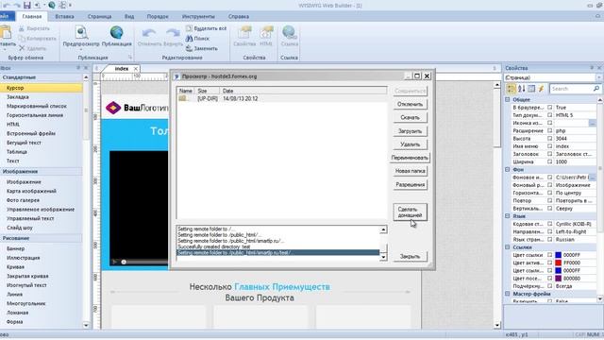Click the pin icon of the Свойства panel
The image size is (604, 340).
(x=592, y=68)
